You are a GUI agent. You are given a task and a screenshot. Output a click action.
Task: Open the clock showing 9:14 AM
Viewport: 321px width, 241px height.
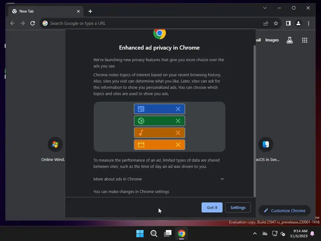(299, 233)
